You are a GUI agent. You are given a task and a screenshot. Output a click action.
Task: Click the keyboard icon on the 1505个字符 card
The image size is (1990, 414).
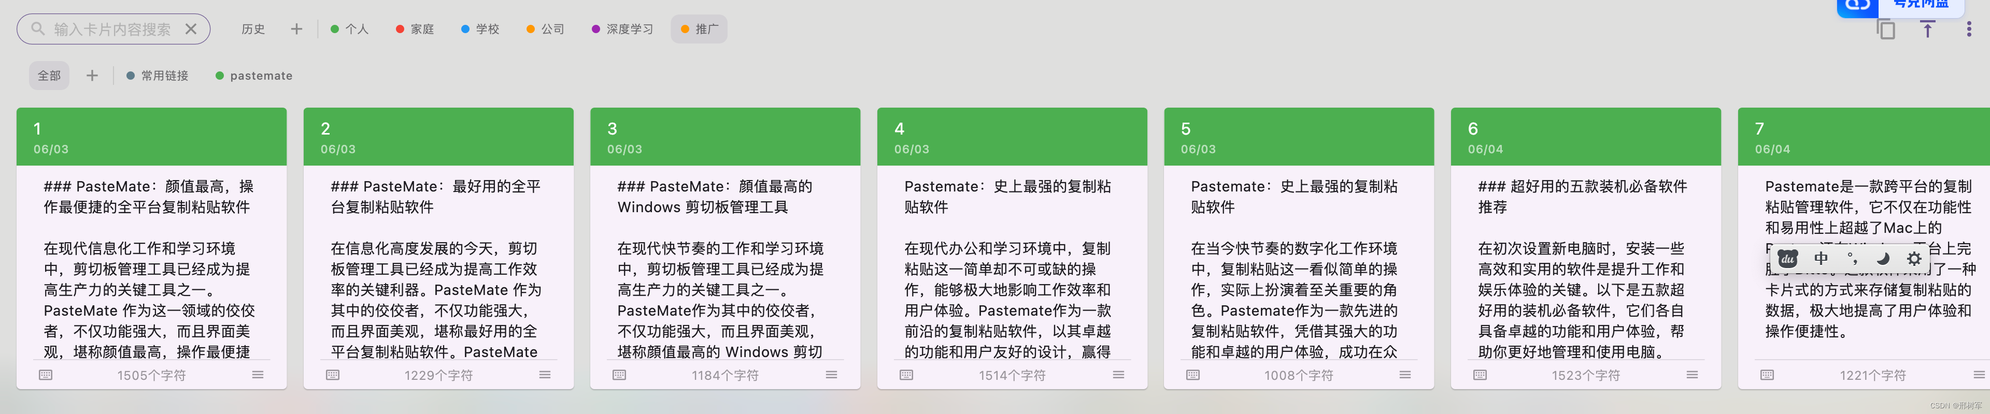46,375
